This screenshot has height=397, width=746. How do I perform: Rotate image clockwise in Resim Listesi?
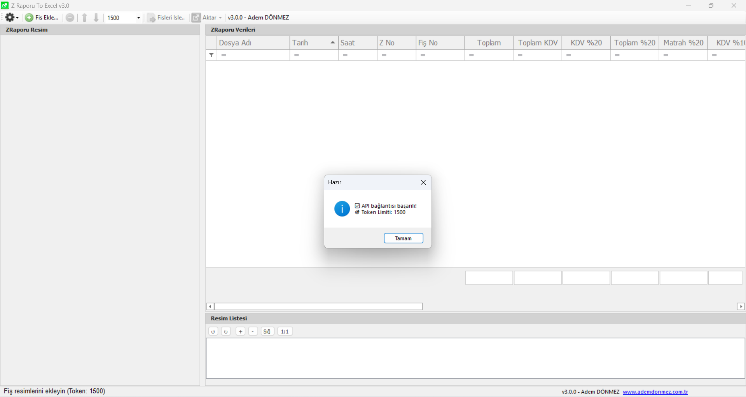click(x=226, y=331)
